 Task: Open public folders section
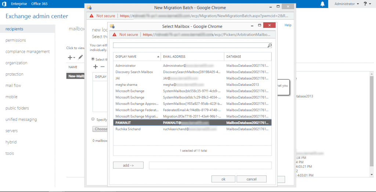tap(17, 108)
